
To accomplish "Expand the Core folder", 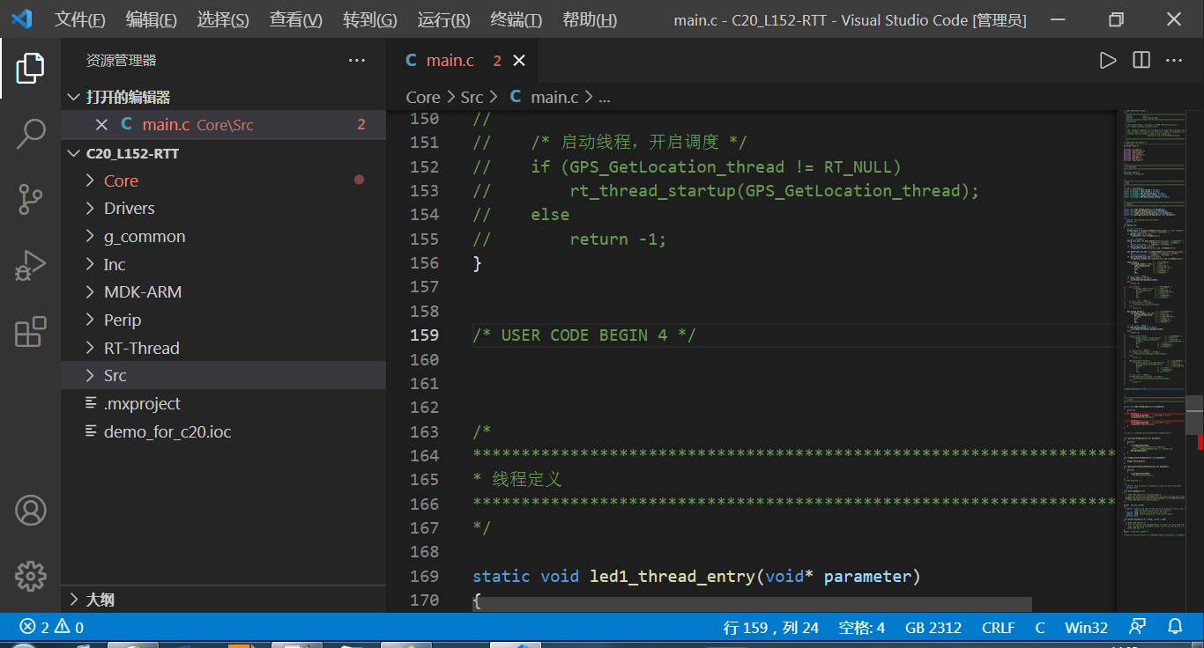I will click(x=90, y=180).
